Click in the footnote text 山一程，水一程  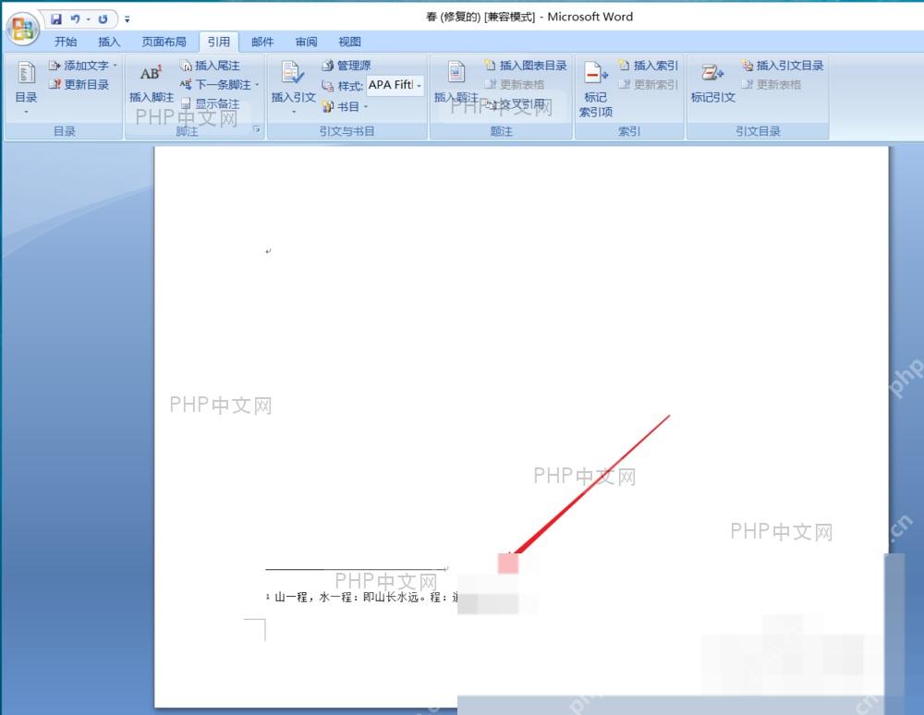[313, 597]
